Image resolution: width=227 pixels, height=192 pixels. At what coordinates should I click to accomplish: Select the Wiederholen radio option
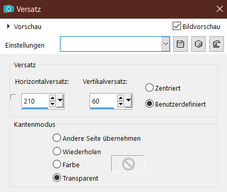(57, 151)
